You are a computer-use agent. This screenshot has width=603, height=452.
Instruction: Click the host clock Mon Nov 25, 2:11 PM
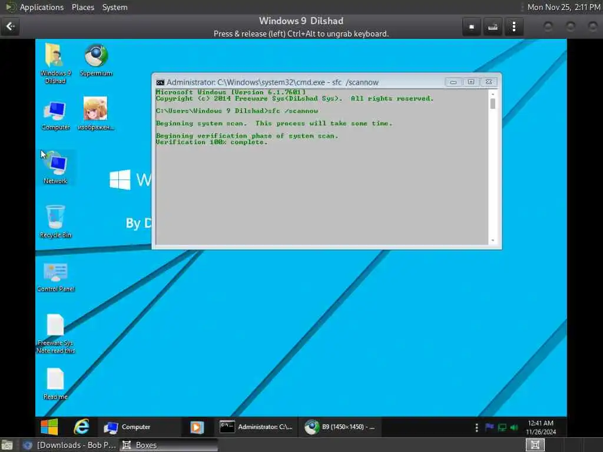click(x=564, y=7)
